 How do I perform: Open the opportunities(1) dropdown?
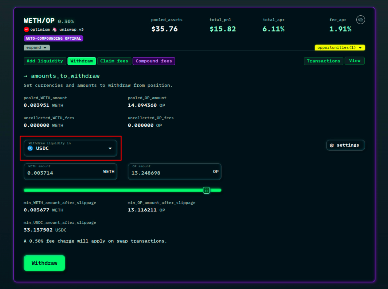click(340, 48)
